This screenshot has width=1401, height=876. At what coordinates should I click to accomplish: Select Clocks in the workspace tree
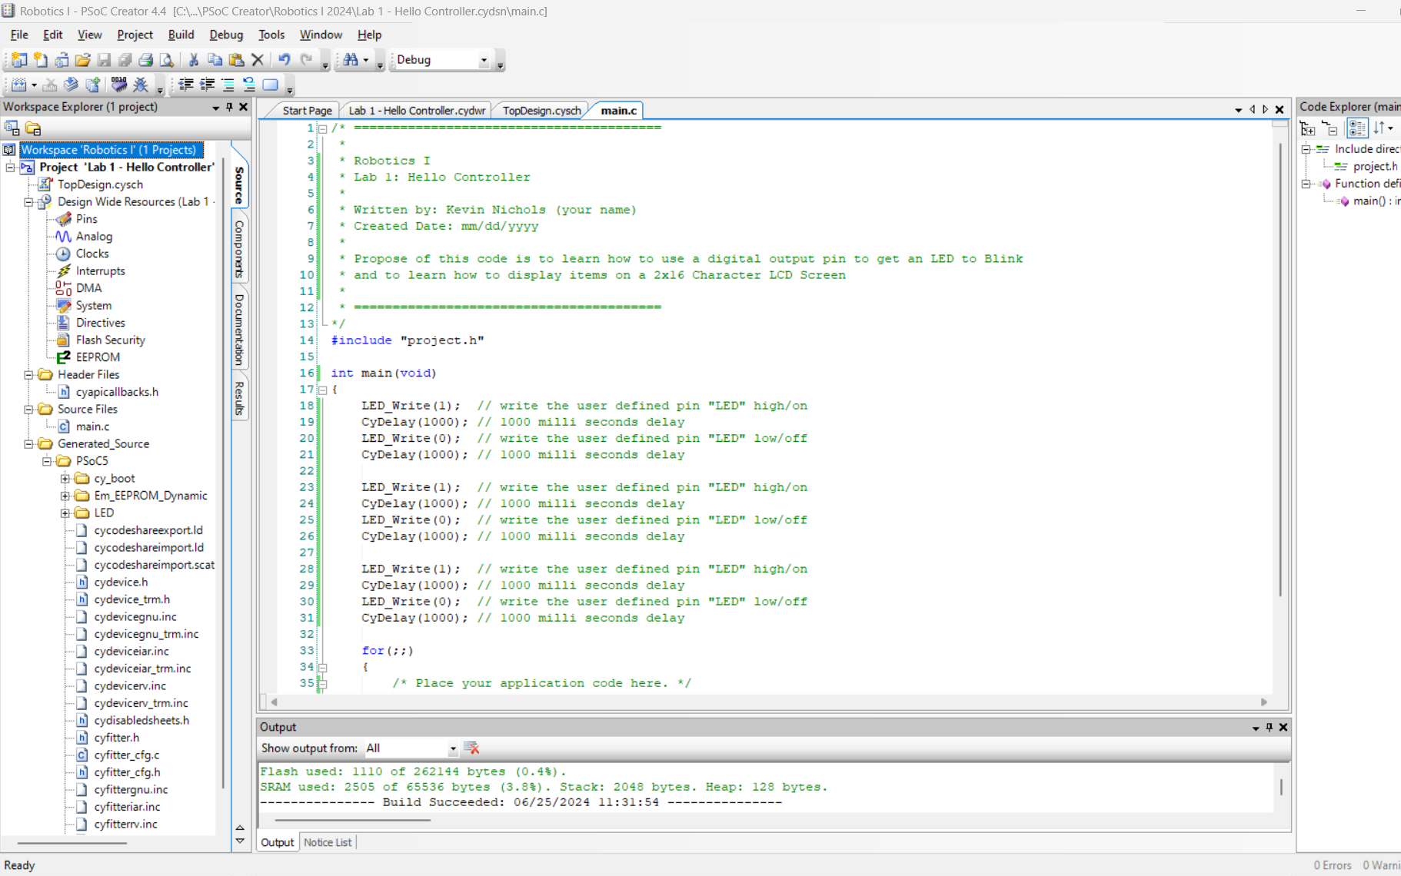pyautogui.click(x=92, y=254)
